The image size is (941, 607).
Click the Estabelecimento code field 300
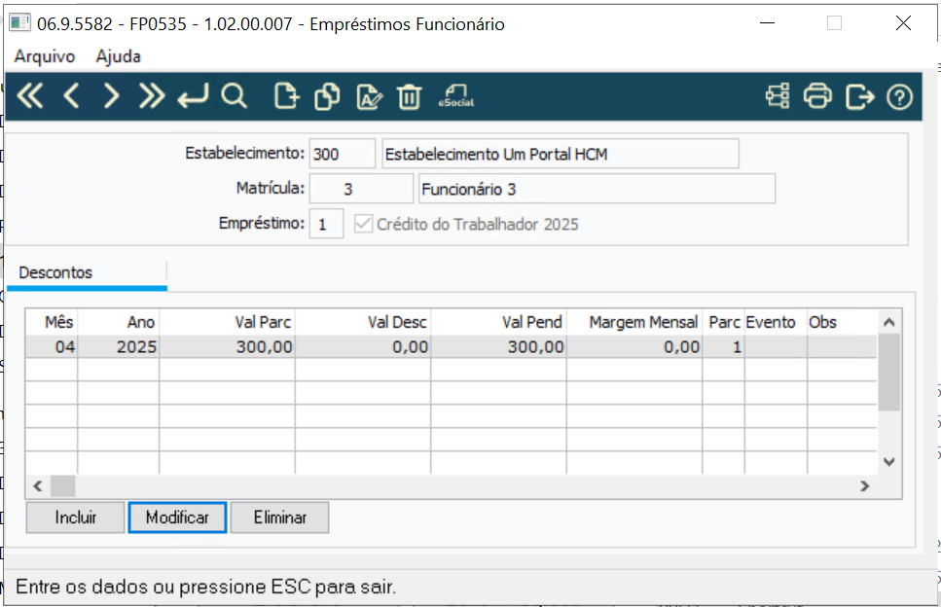[343, 154]
